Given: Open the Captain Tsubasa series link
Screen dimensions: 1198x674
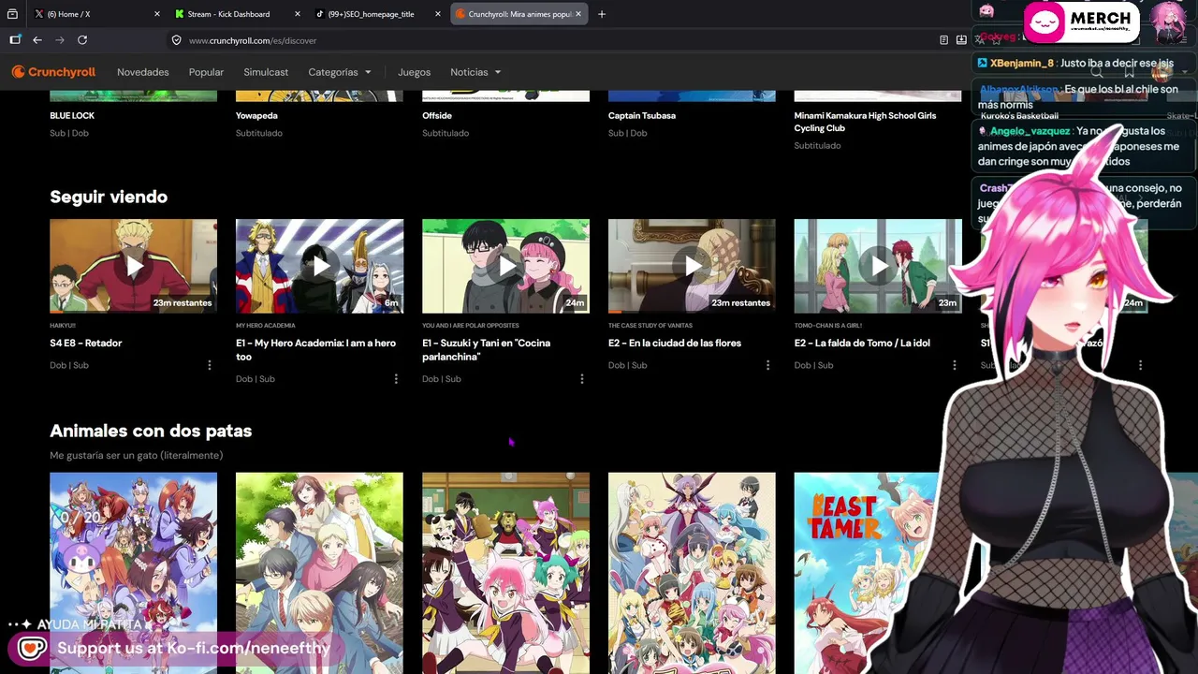Looking at the screenshot, I should 642,115.
